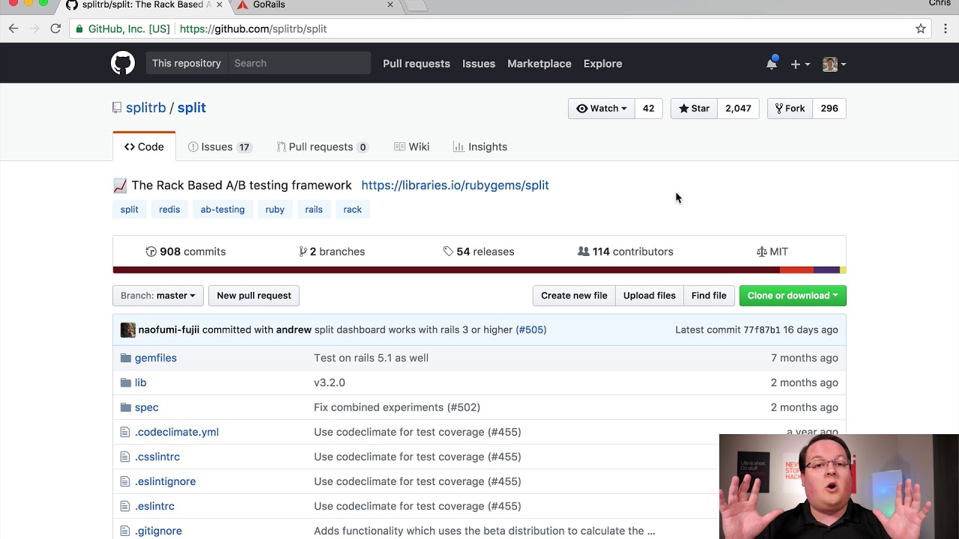The height and width of the screenshot is (539, 959).
Task: Click New pull request button
Action: [x=254, y=296]
